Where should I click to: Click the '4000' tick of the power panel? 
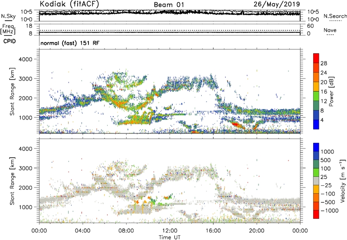click(25, 59)
